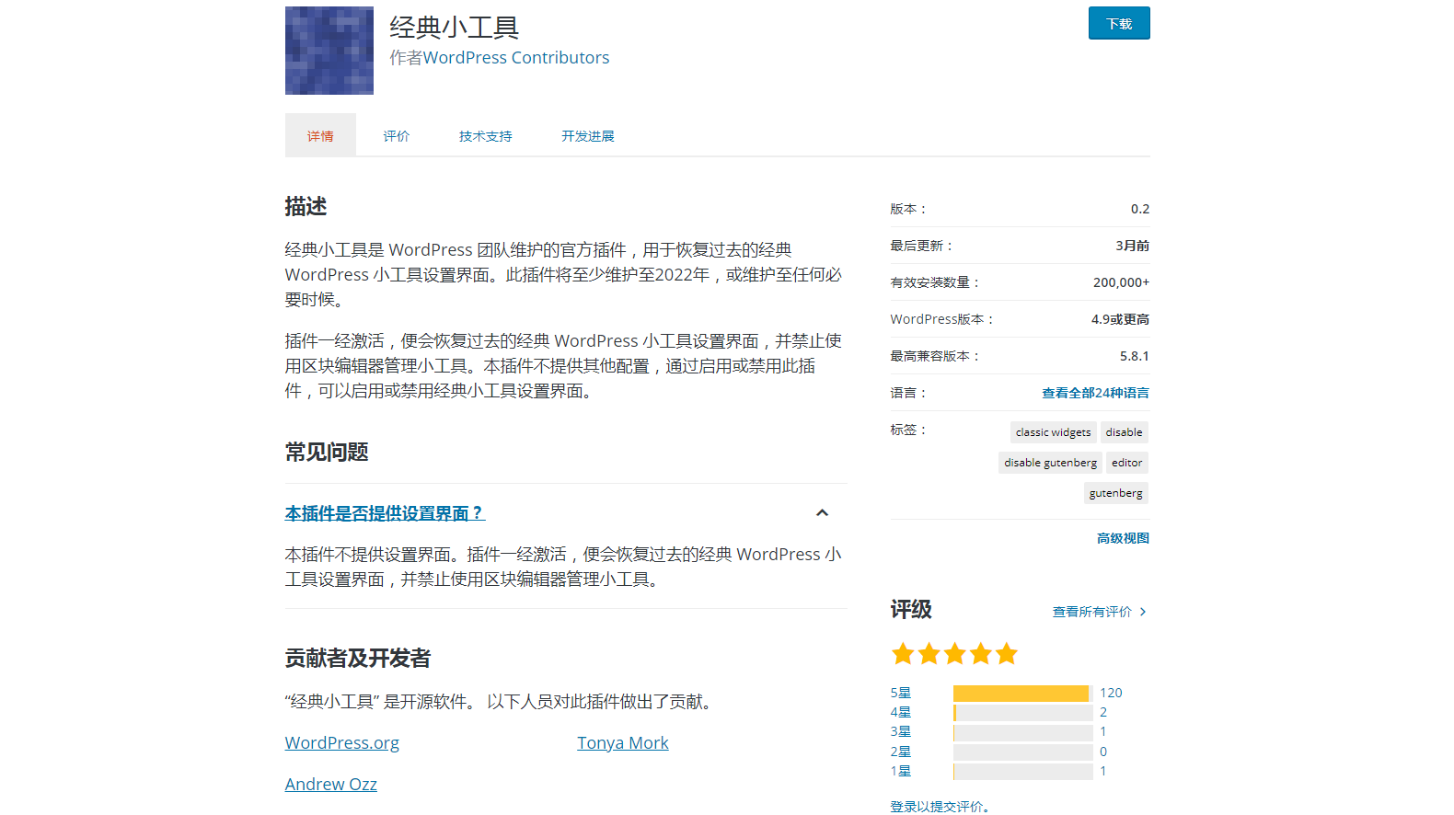Click the blue 下载 download button
The width and height of the screenshot is (1454, 815).
tap(1119, 23)
